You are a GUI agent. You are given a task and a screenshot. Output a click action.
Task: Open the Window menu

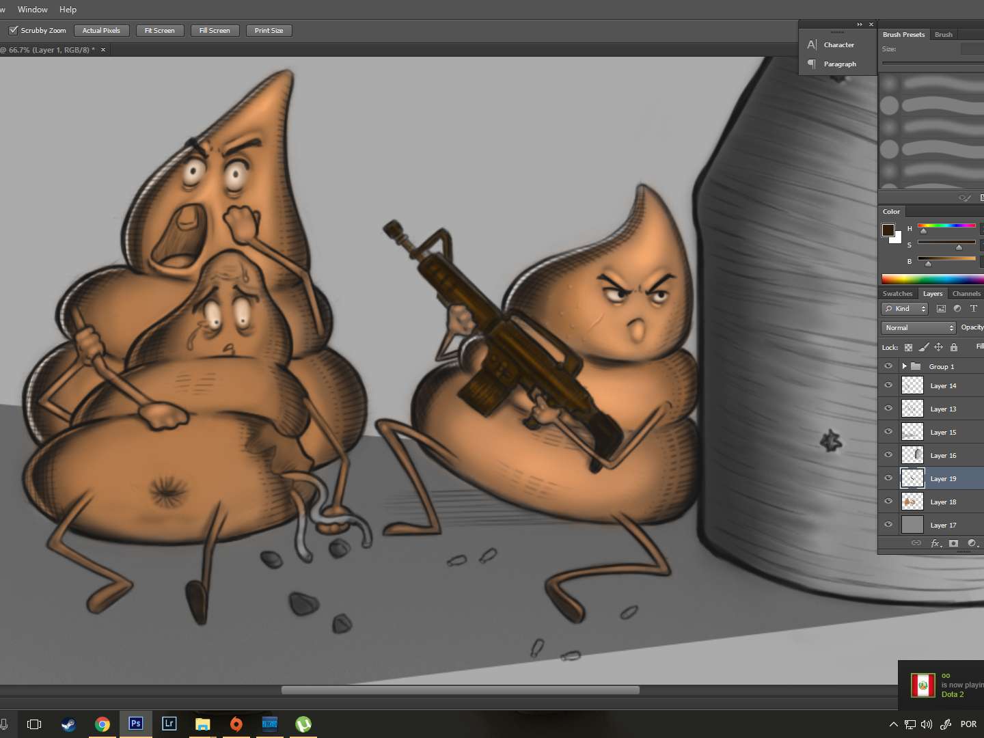(x=33, y=10)
